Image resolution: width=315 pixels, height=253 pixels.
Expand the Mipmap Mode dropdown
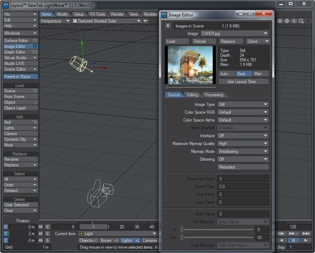pyautogui.click(x=243, y=151)
